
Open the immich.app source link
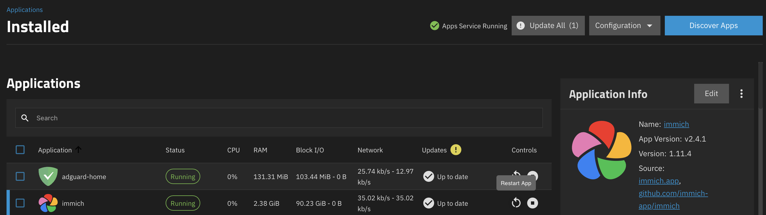point(658,181)
